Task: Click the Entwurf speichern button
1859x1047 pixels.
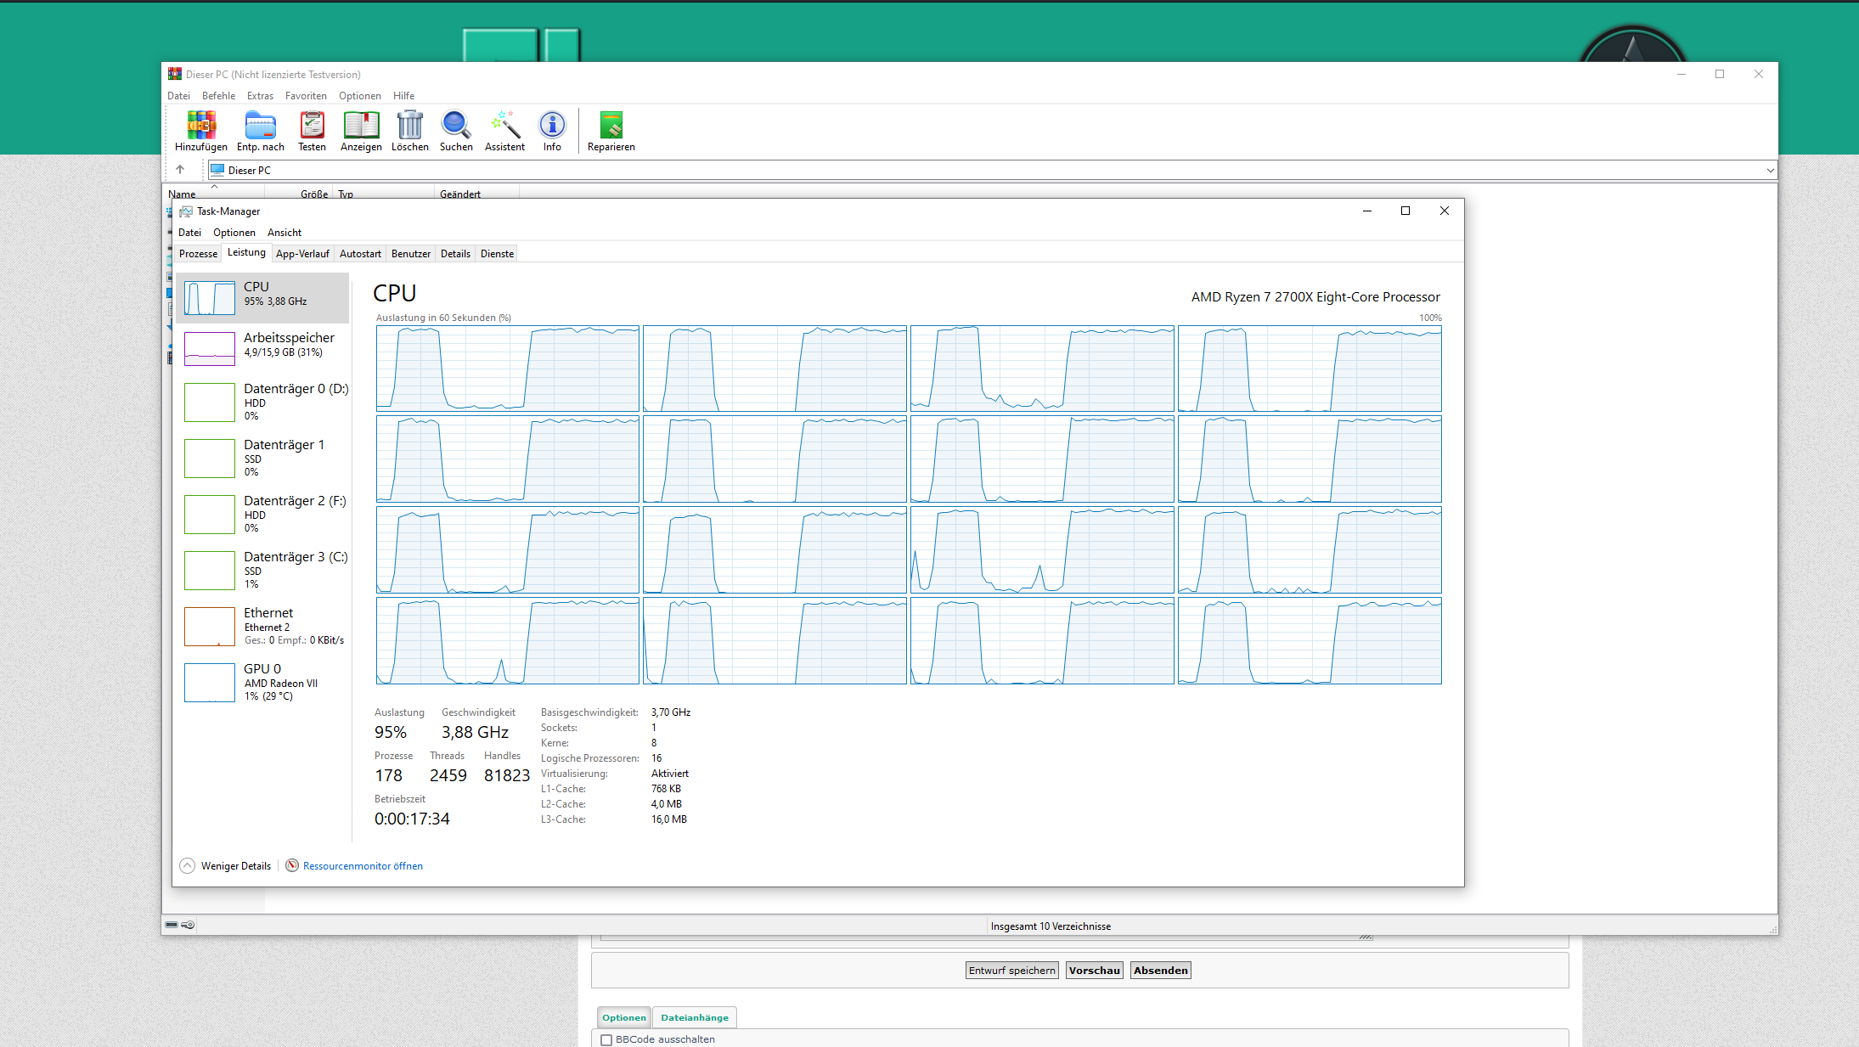Action: [1011, 969]
